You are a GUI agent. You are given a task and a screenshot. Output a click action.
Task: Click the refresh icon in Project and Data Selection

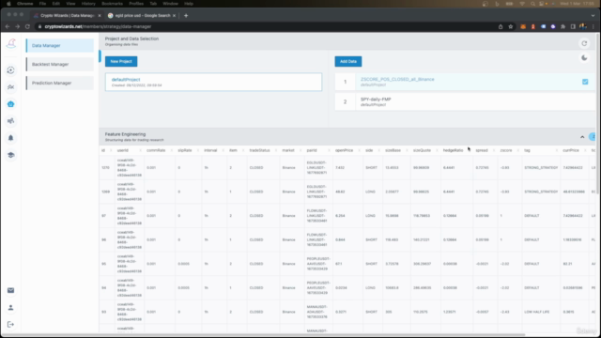coord(584,43)
